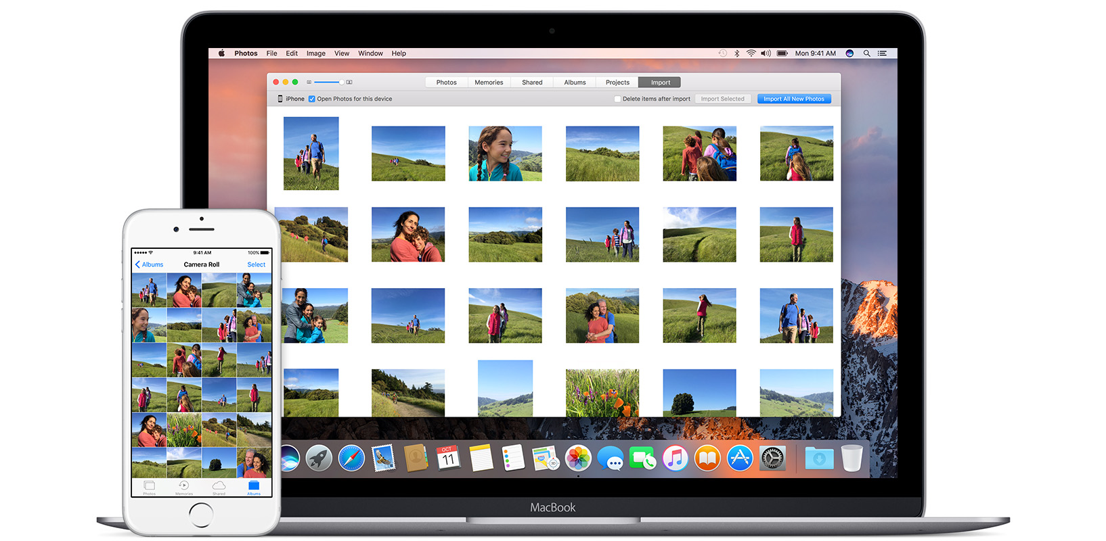The height and width of the screenshot is (541, 1106).
Task: Click the Wi-Fi status icon
Action: point(751,53)
